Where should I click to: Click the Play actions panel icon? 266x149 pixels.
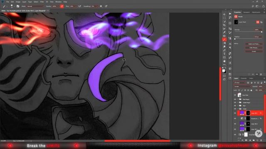pyautogui.click(x=230, y=14)
